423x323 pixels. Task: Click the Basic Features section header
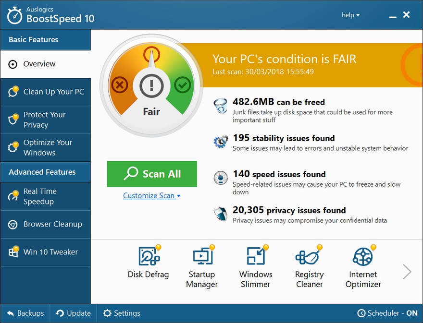click(46, 40)
